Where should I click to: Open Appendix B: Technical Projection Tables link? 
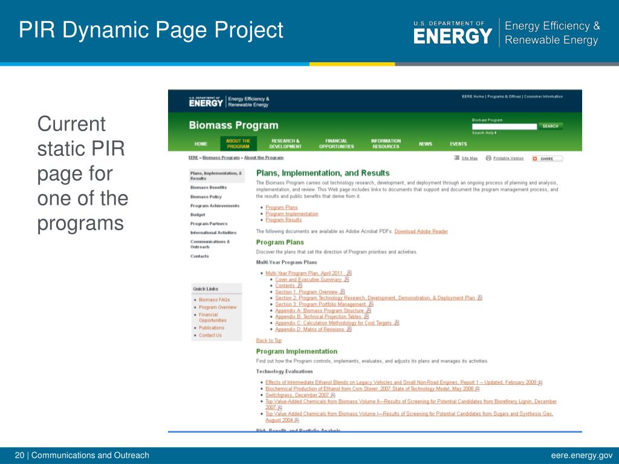tap(318, 317)
